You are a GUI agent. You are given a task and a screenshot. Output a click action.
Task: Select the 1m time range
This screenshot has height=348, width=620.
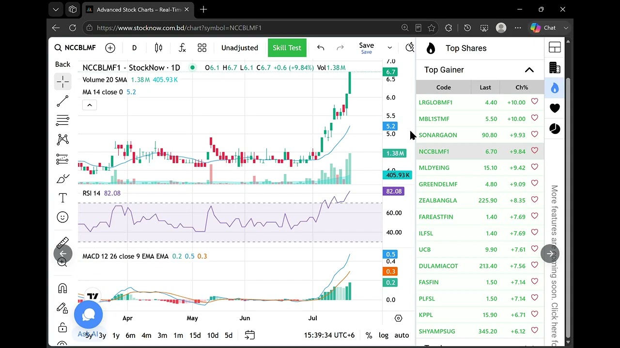(178, 335)
